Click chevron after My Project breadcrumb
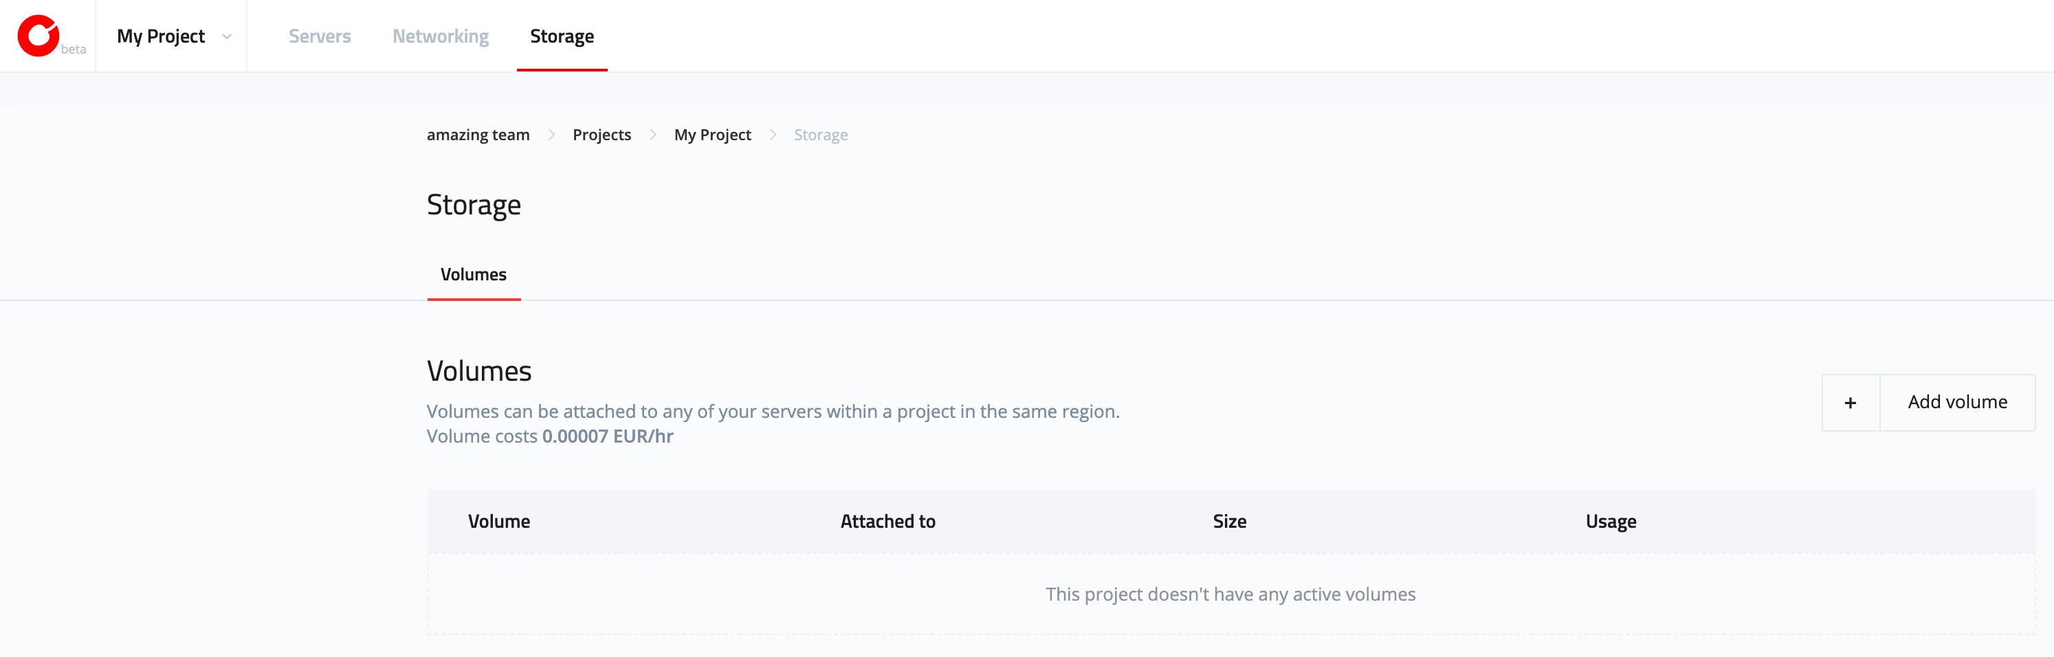The width and height of the screenshot is (2054, 657). point(773,135)
